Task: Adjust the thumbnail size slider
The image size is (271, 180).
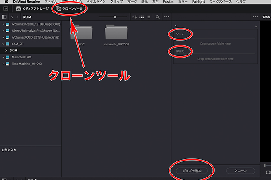Action: click(114, 17)
